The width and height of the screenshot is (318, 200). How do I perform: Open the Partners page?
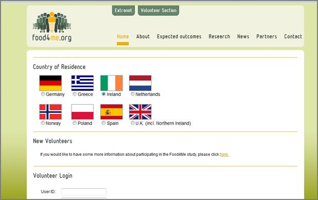[267, 36]
